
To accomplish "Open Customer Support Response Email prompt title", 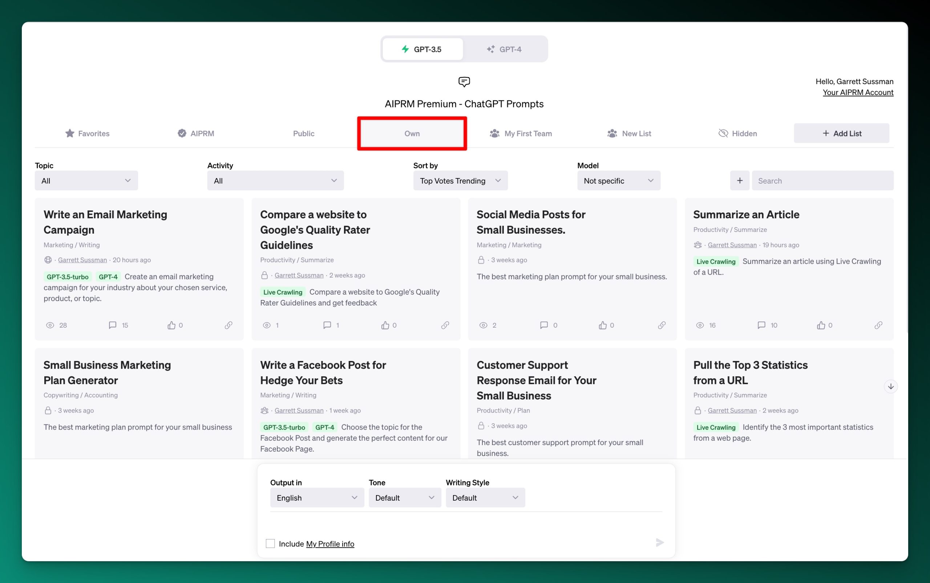I will tap(536, 380).
